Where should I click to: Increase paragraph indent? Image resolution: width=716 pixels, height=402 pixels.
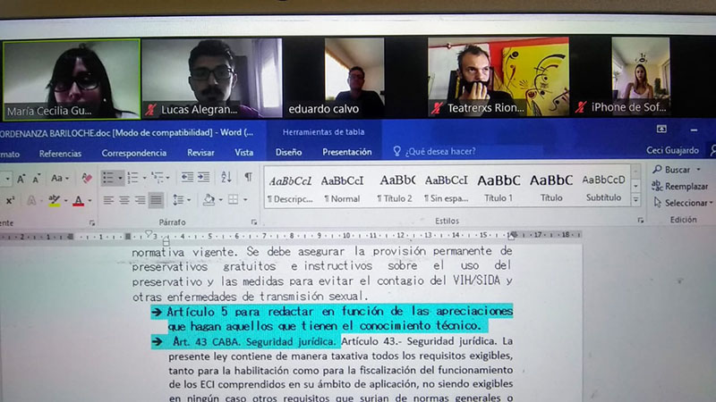point(204,177)
